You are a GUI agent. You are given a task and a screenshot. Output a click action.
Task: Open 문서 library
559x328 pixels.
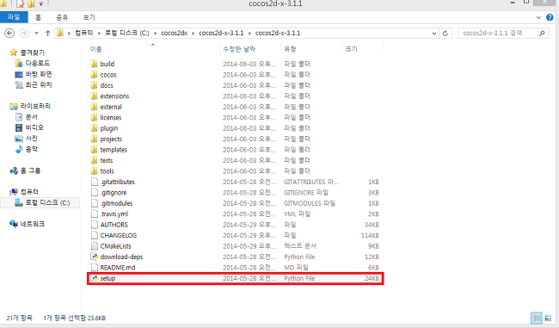click(31, 117)
